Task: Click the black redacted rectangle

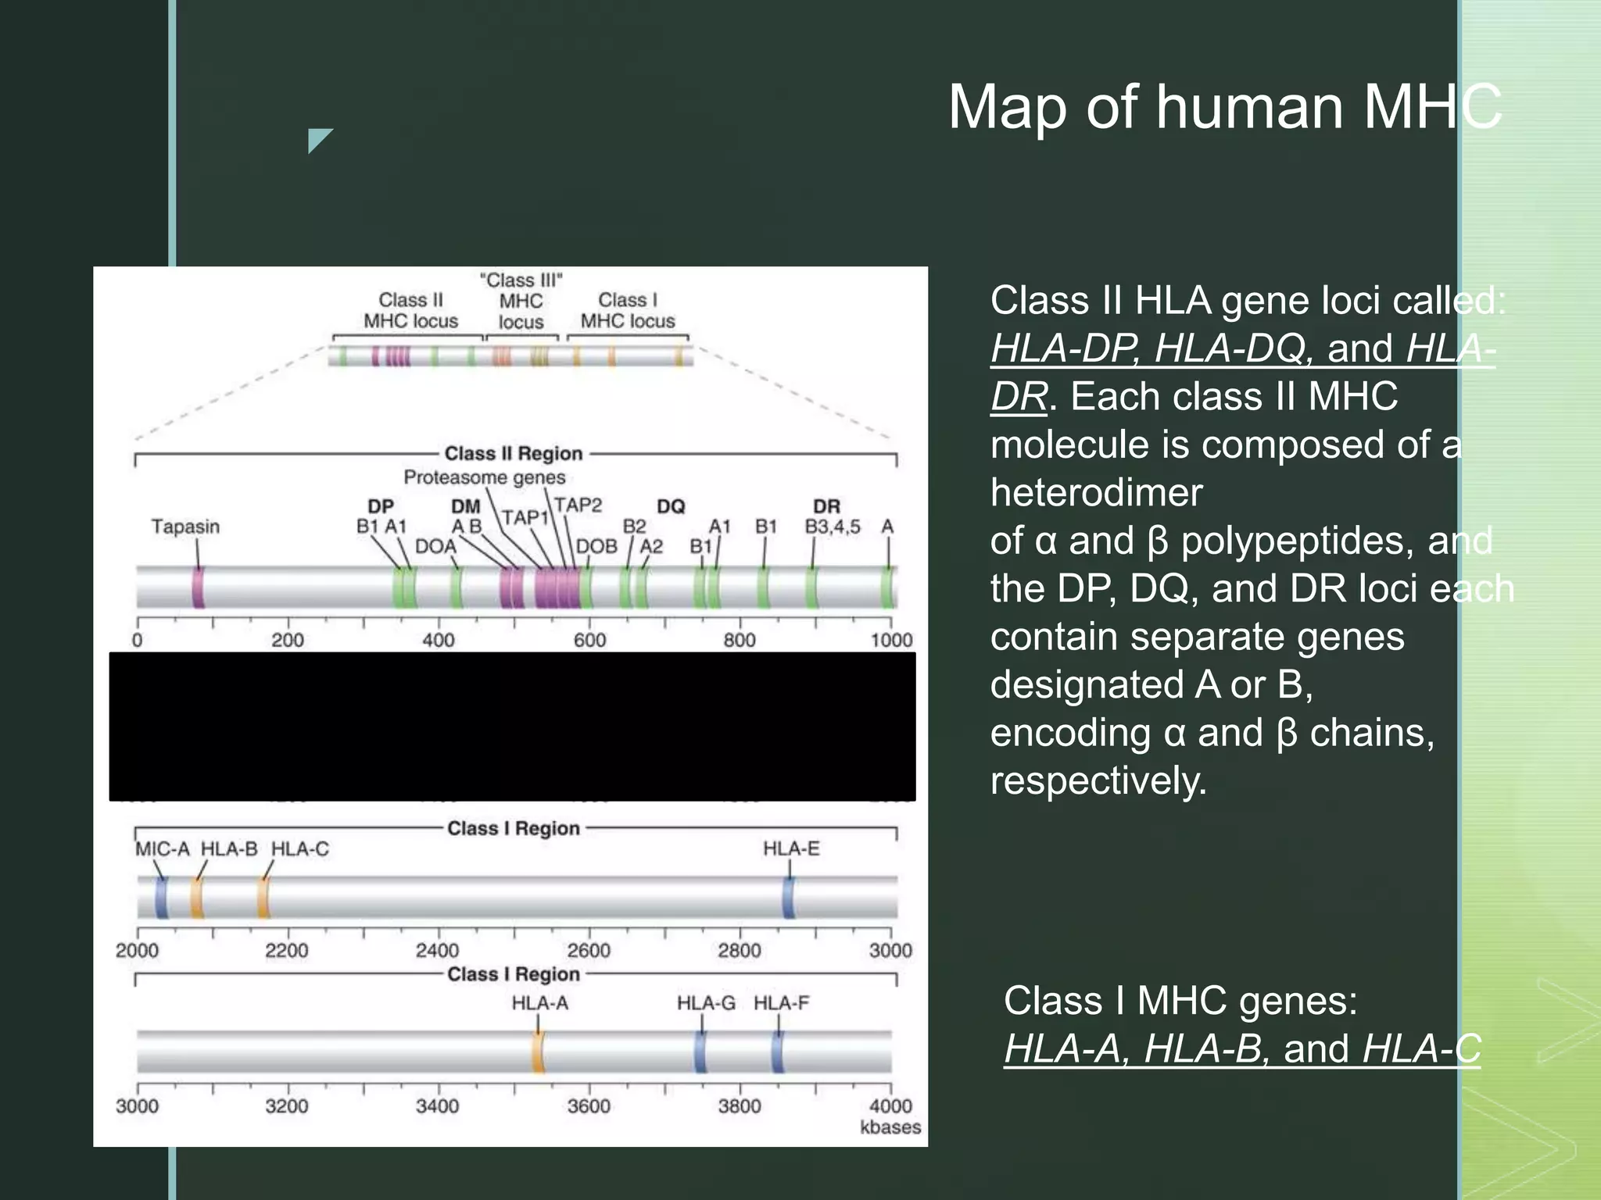Action: (x=512, y=727)
